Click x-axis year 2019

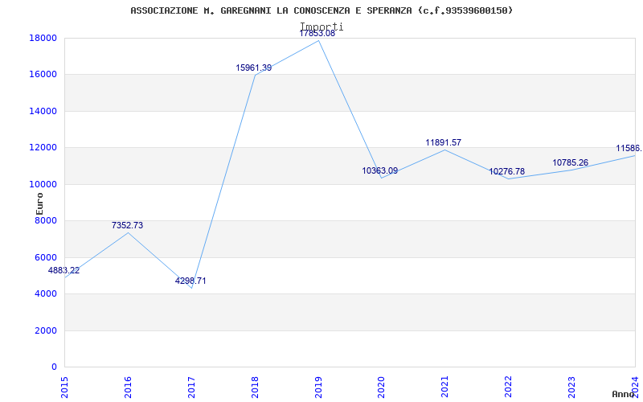317,387
